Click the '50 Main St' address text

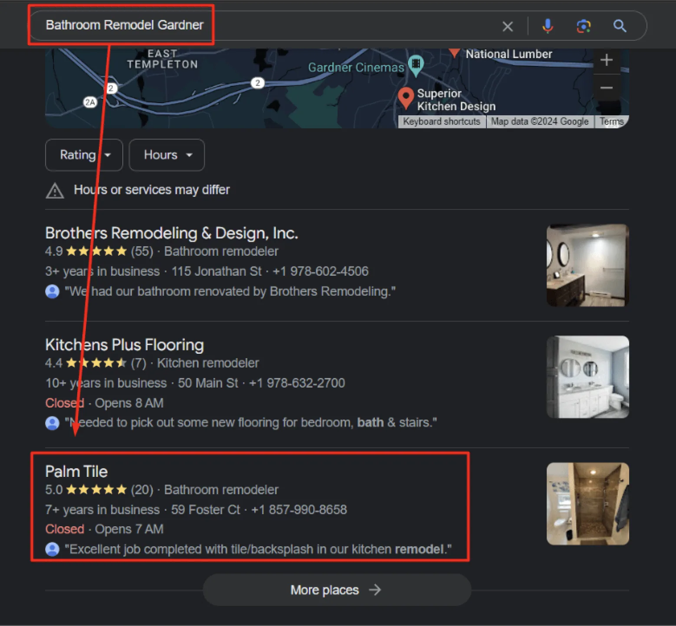pos(208,383)
